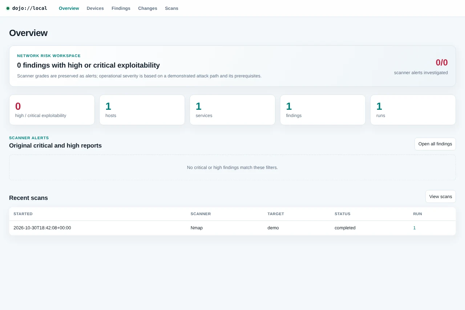
Task: Click the 0 findings with high exploitability headline
Action: 88,65
